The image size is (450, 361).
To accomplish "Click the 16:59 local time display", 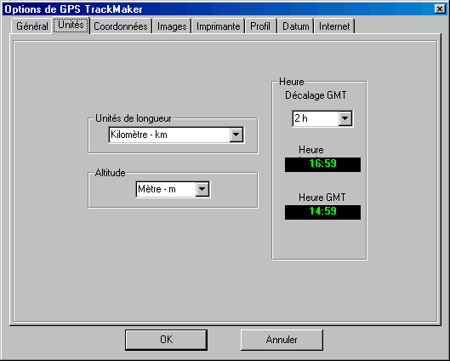I will pos(322,164).
